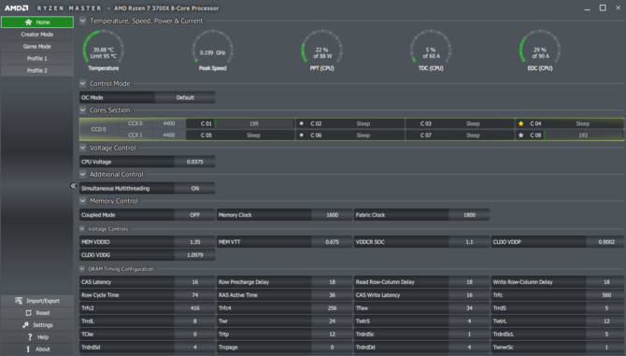The width and height of the screenshot is (626, 356).
Task: Click MEM VTT value 0.675
Action: 333,242
